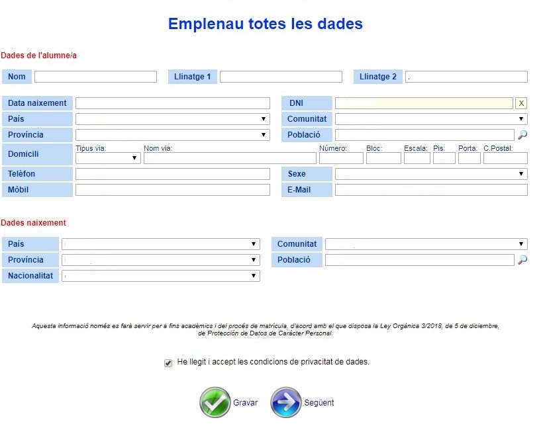Click the 'He llegit i accept' privacy label
547x426 pixels.
[x=273, y=362]
